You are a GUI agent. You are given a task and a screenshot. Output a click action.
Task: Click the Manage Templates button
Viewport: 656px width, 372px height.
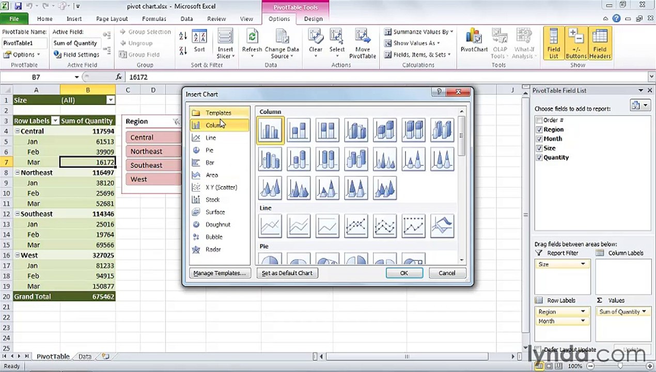[220, 273]
